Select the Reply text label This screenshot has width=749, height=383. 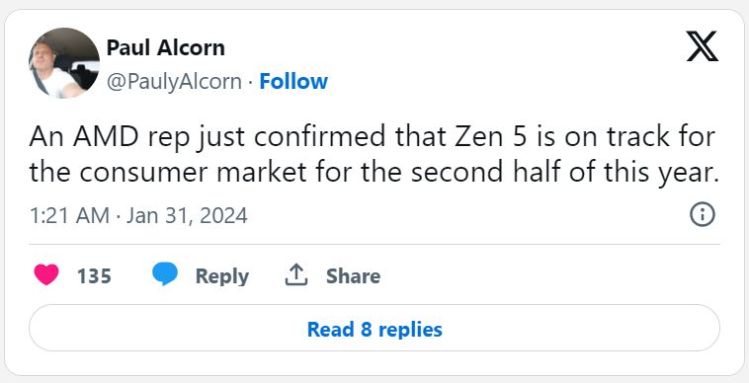pos(222,276)
